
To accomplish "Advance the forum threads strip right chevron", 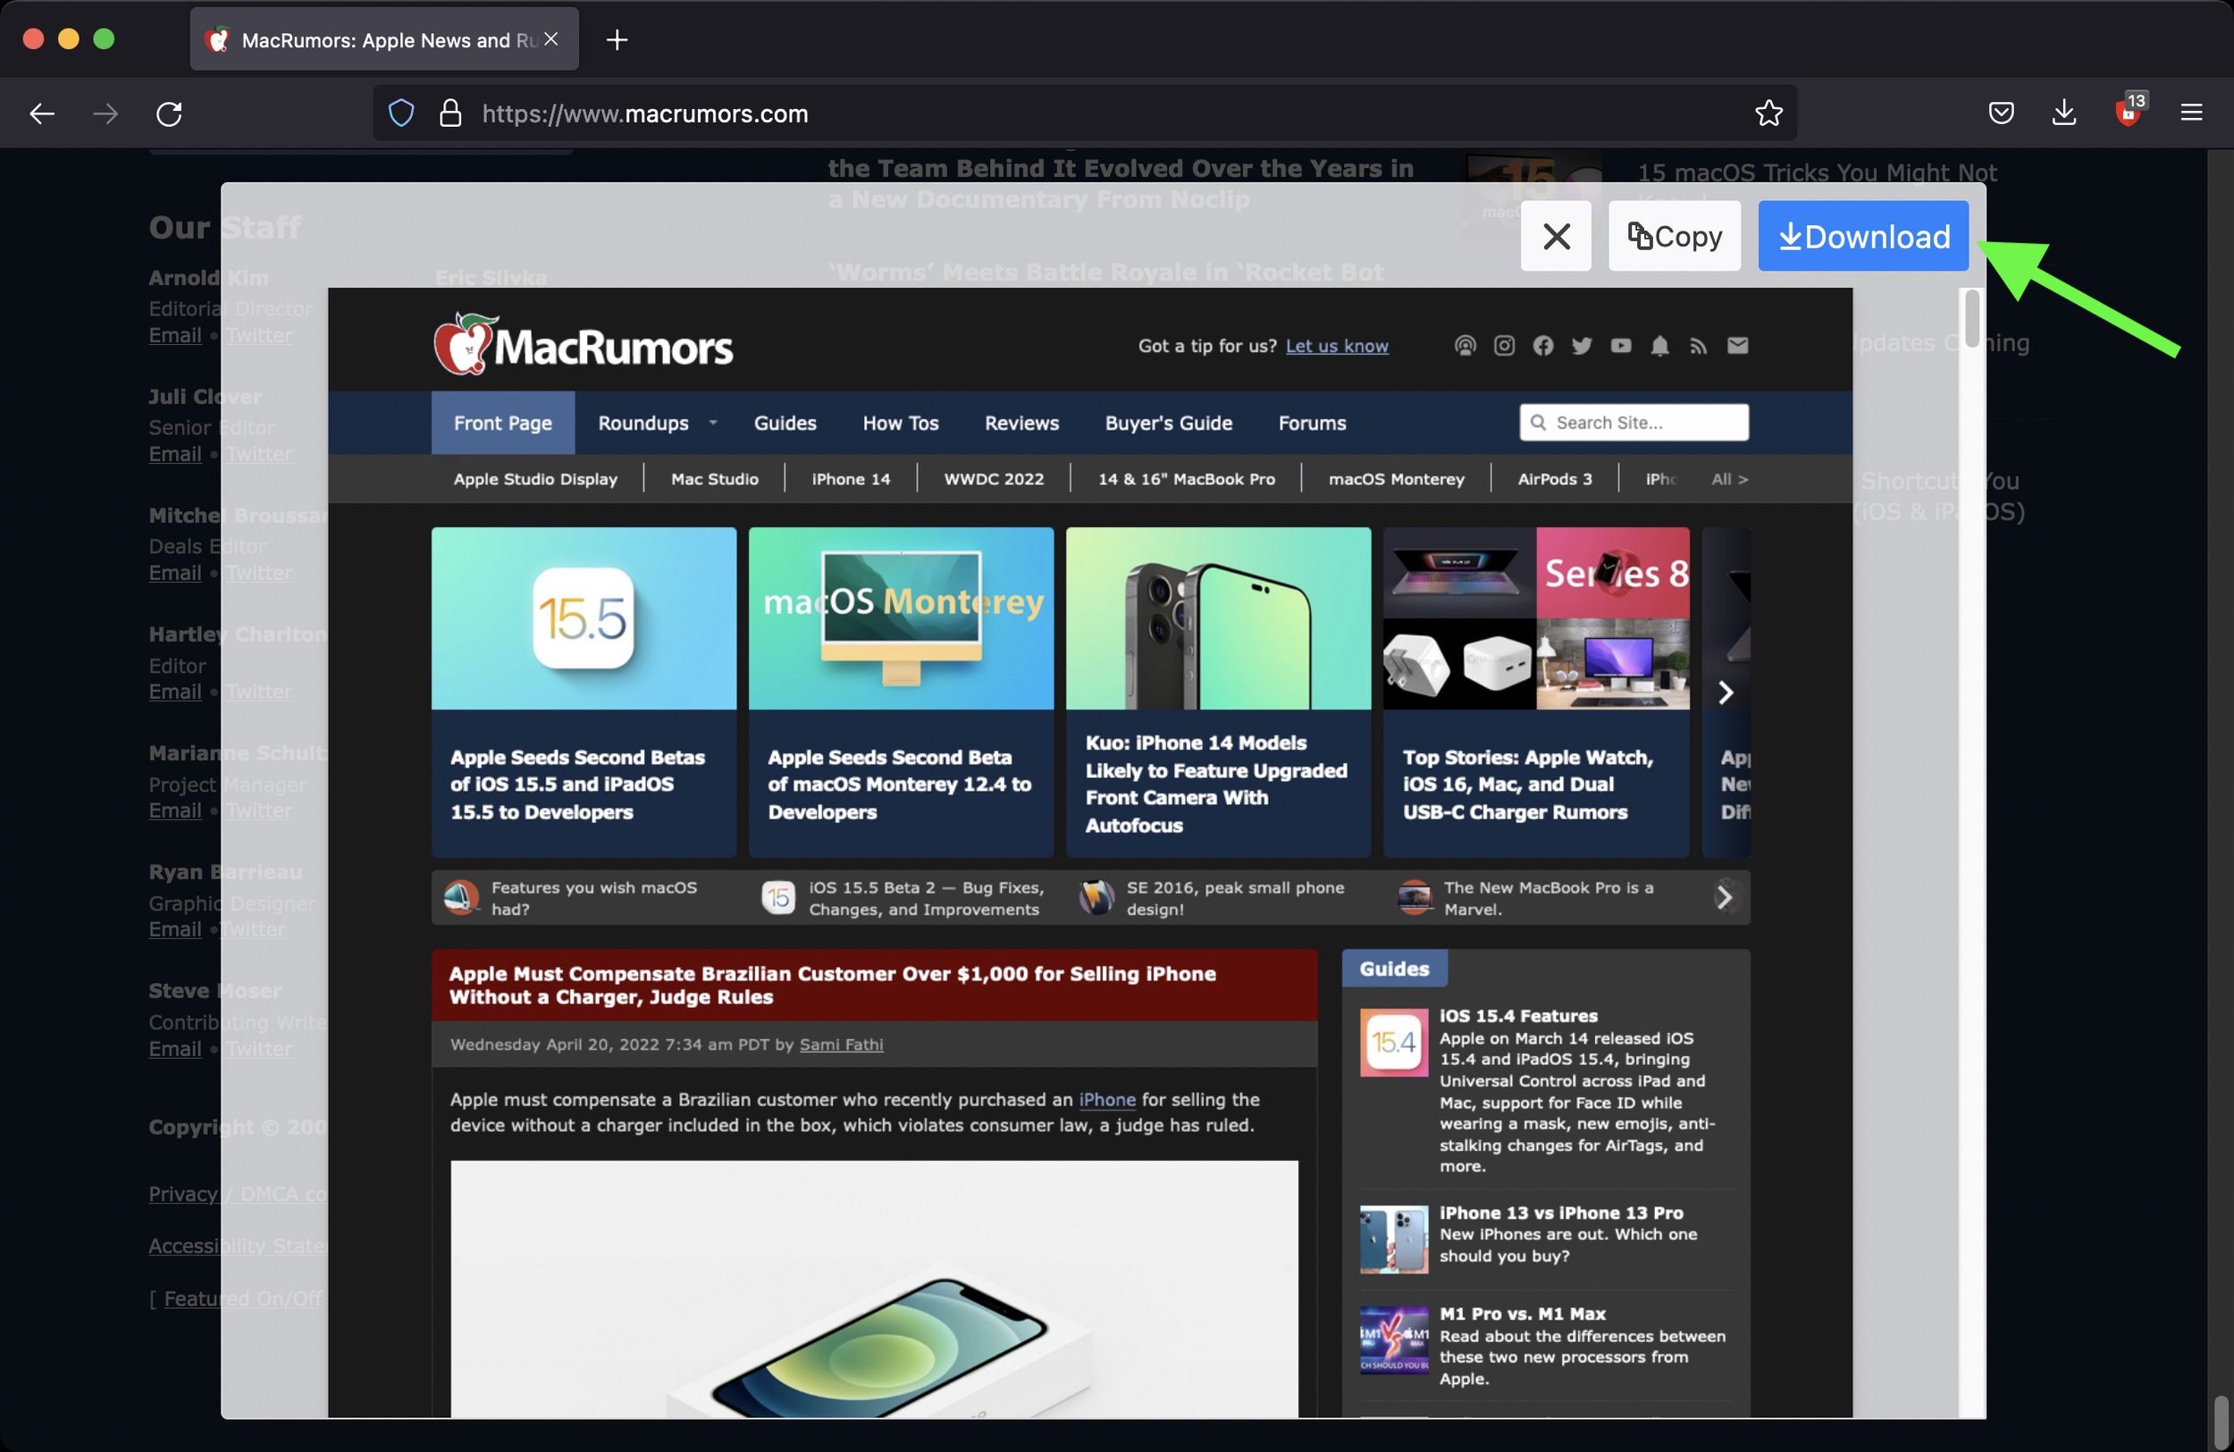I will click(x=1725, y=897).
